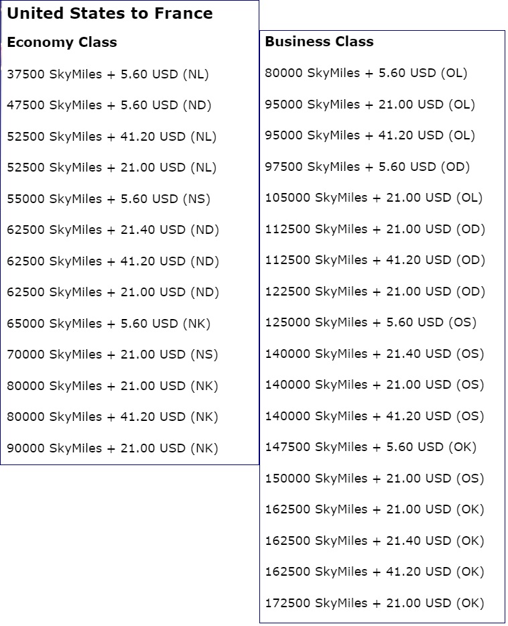
Task: Click 62500 SkyMiles + 21.40 USD (ND)
Action: pos(113,230)
